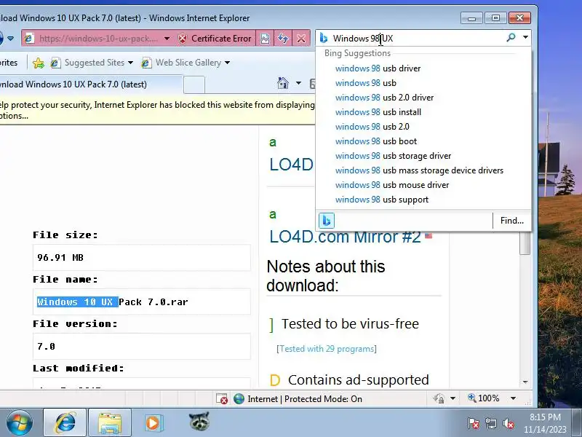Viewport: 582px width, 437px height.
Task: Select suggestion 'windows 98 usb storage driver'
Action: pos(393,156)
